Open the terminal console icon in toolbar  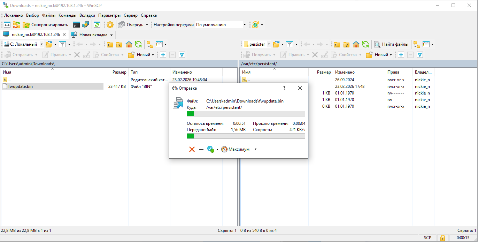pos(76,25)
